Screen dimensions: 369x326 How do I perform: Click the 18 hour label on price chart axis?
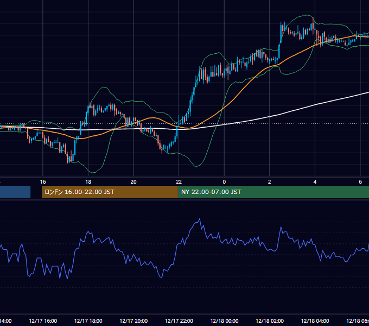[x=88, y=181]
